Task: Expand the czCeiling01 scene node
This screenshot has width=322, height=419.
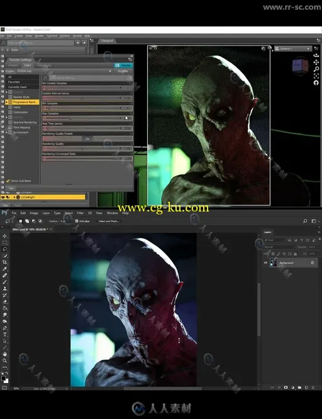Action: pyautogui.click(x=14, y=197)
